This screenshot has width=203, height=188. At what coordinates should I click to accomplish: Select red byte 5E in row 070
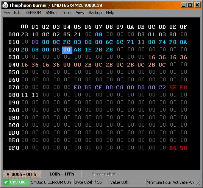pos(173,87)
